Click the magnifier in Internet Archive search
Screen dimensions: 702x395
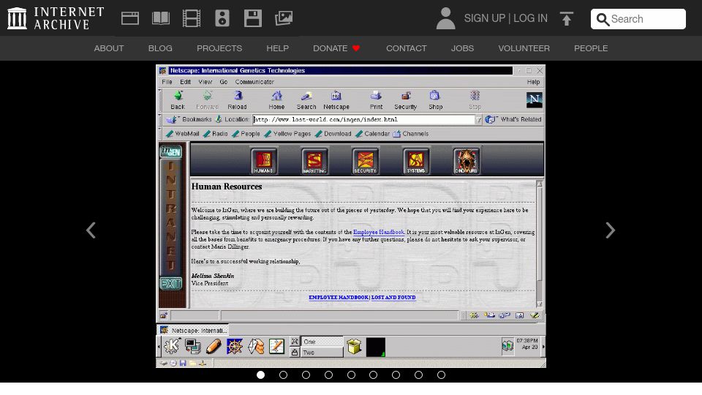[603, 19]
